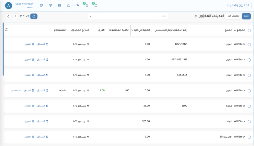
Task: Click the language translate icon
Action: pos(78,6)
